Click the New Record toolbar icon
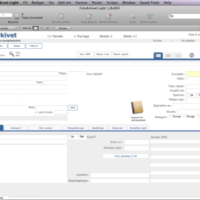The width and height of the screenshot is (200, 200). 89,16
